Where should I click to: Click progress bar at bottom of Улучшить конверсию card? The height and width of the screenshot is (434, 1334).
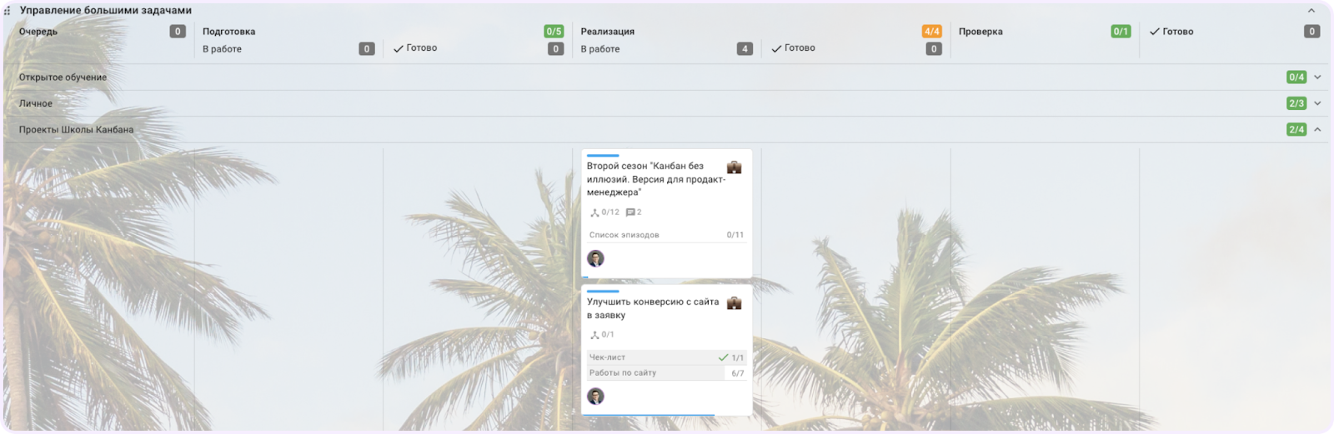(649, 414)
